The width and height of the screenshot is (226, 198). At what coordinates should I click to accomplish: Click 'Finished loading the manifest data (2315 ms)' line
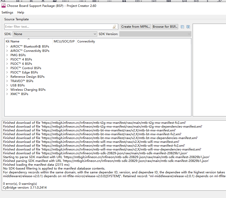click(36, 165)
